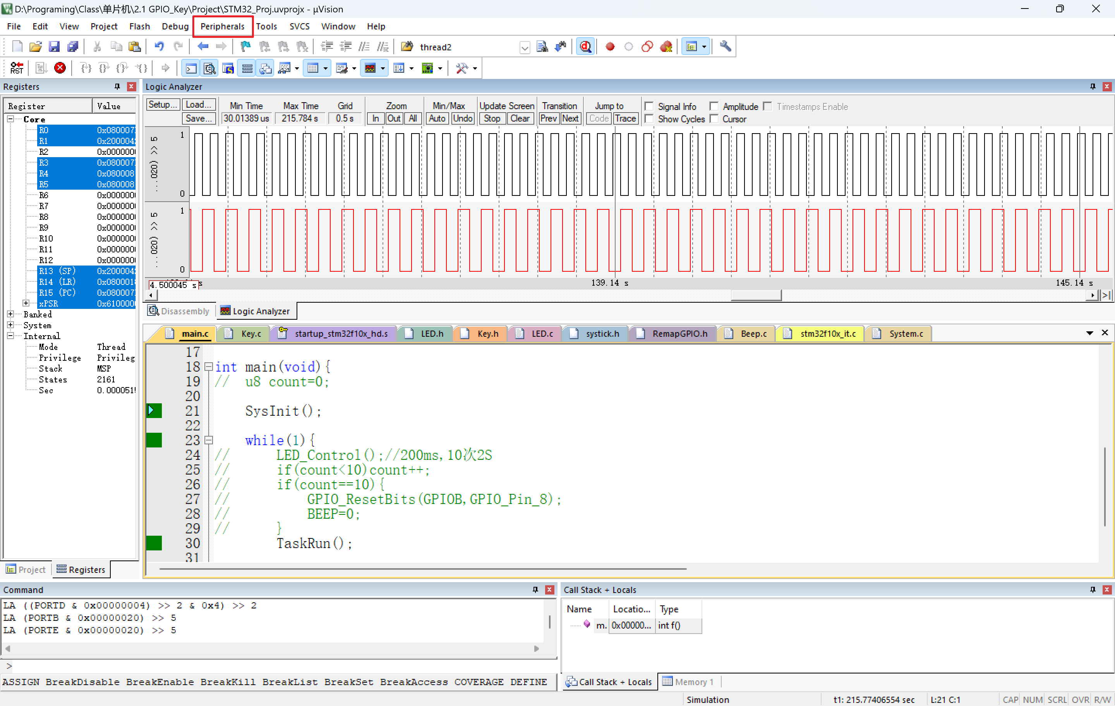This screenshot has width=1115, height=706.
Task: Pin the Registers panel
Action: coord(117,87)
